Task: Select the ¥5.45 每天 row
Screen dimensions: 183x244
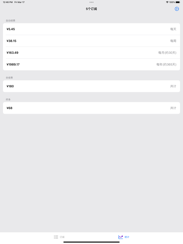Action: click(92, 29)
